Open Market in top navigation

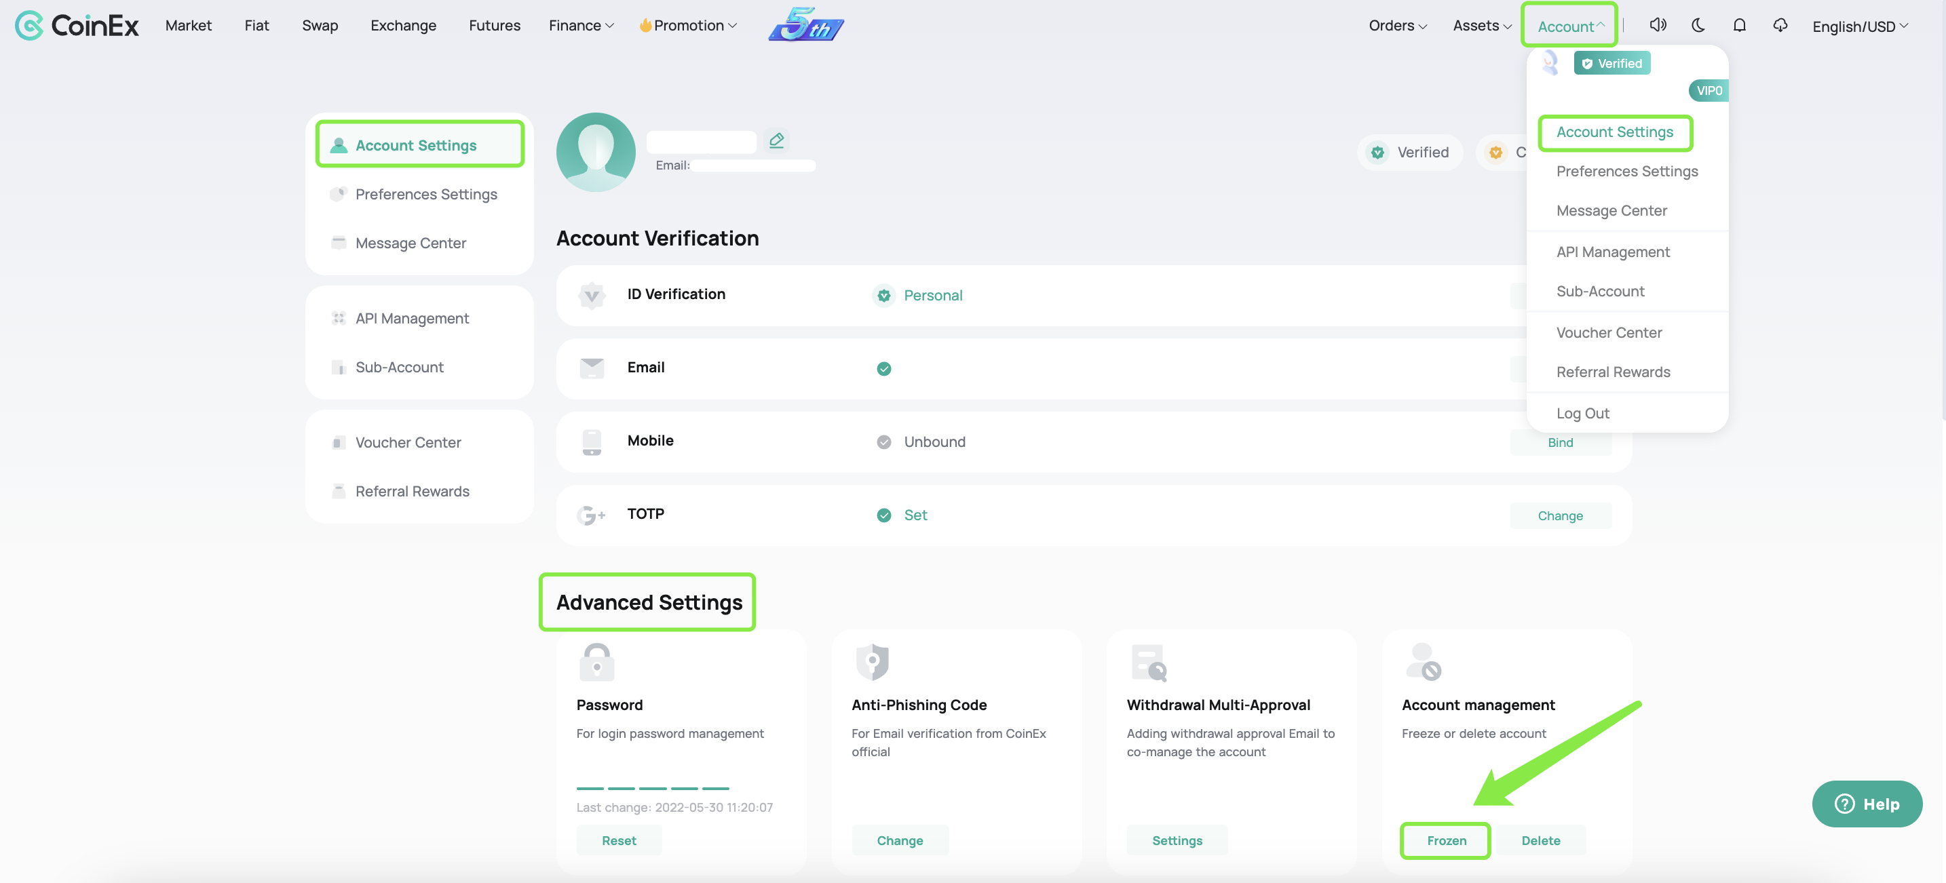click(188, 25)
